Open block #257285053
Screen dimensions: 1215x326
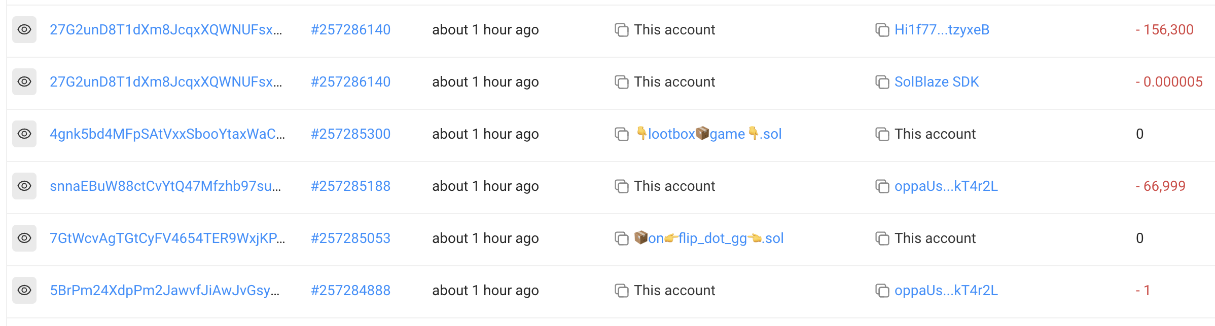(350, 238)
